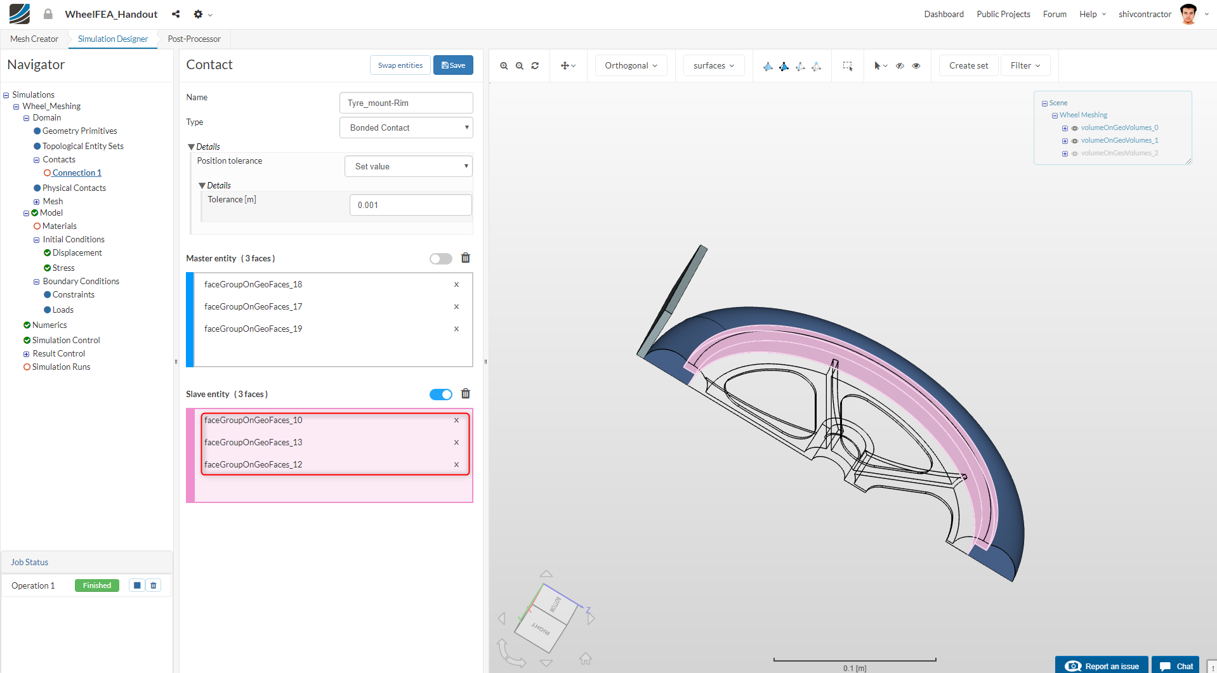Select the first render mode pyramid icon
Viewport: 1217px width, 673px height.
point(768,66)
